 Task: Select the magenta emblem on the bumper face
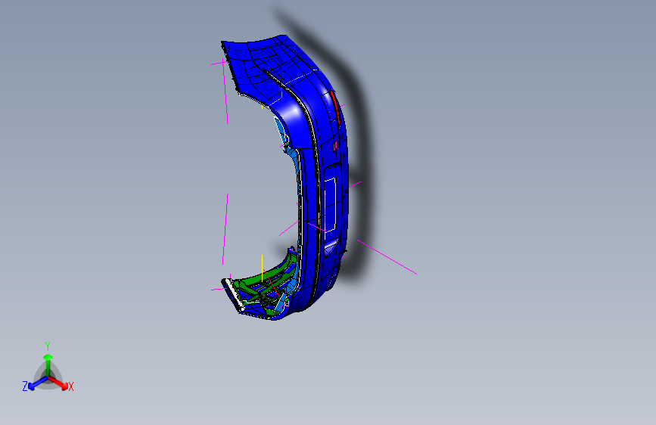(x=335, y=147)
